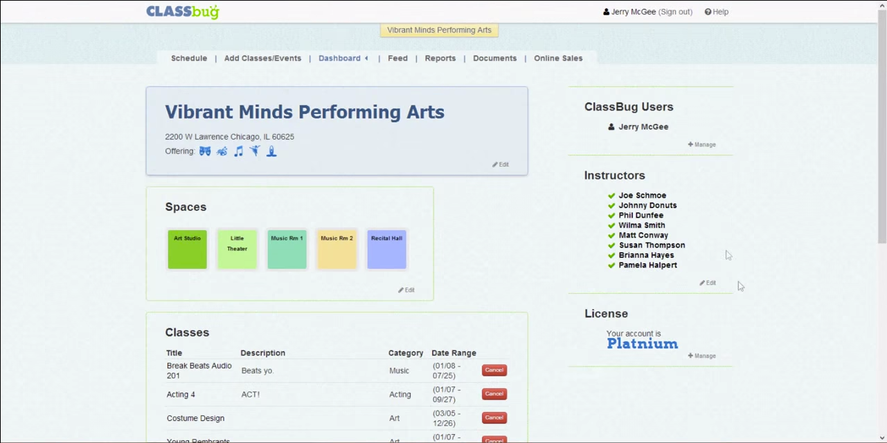Click the Help question mark icon

[708, 12]
